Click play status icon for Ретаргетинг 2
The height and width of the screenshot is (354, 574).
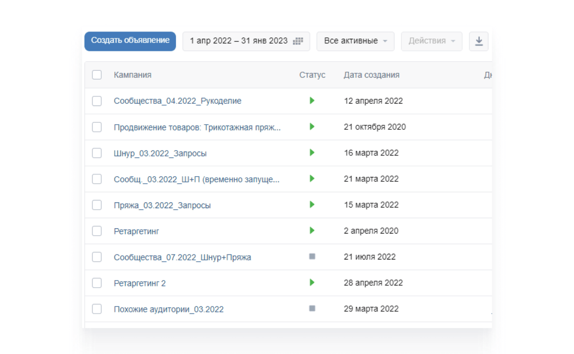tap(312, 283)
